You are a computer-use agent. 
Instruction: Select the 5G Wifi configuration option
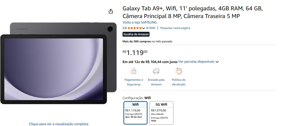(x=161, y=113)
